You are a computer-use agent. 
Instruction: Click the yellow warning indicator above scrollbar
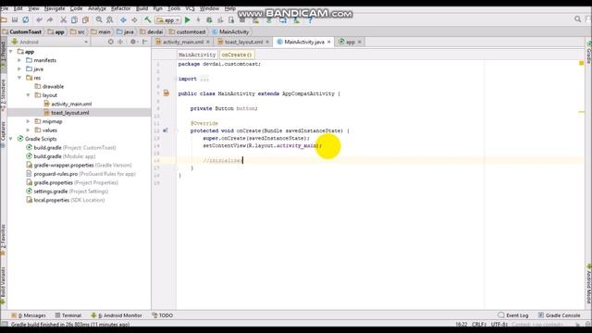point(582,63)
